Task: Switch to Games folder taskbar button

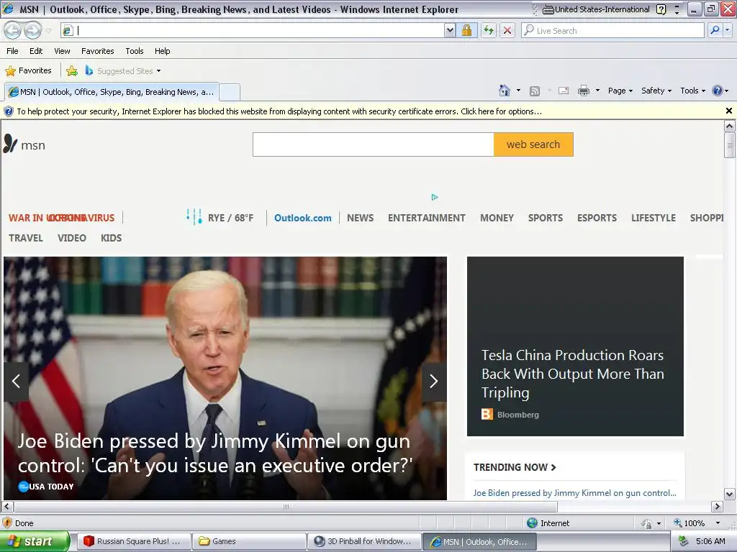Action: coord(250,541)
